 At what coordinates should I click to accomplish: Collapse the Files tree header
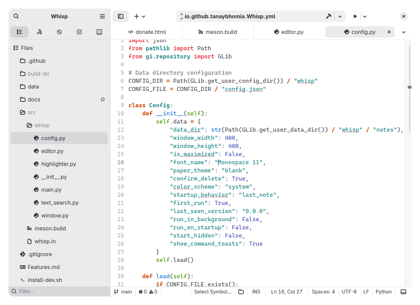[x=59, y=48]
